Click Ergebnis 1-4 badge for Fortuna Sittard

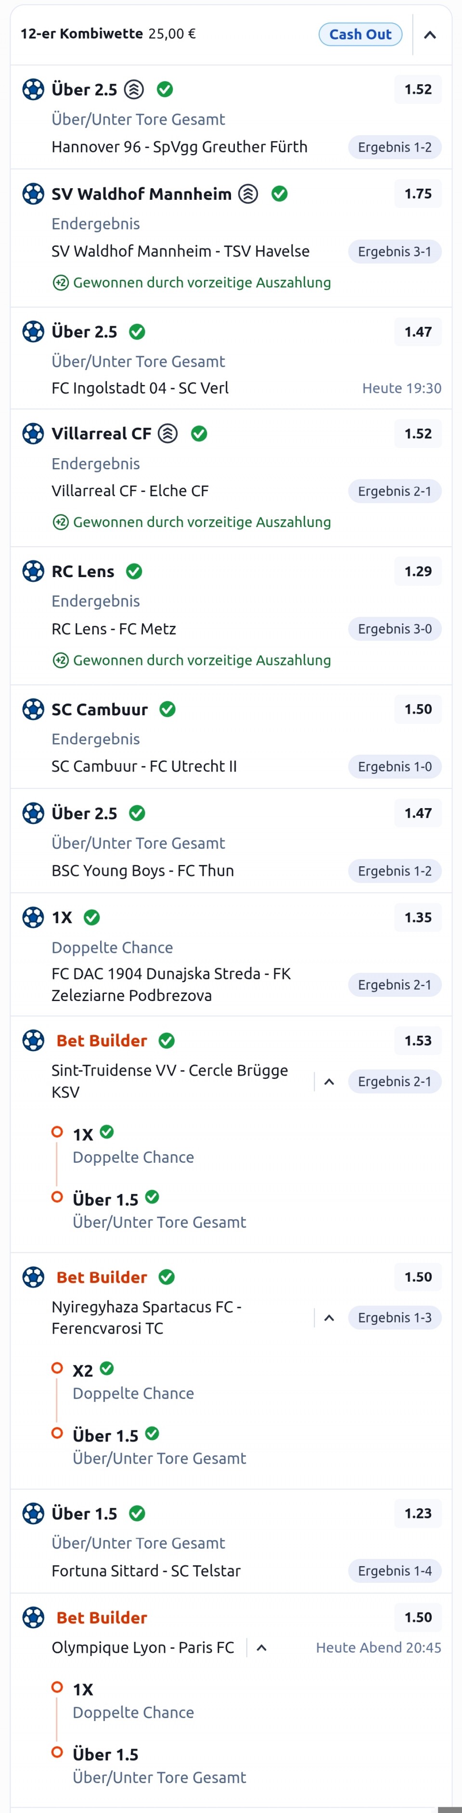tap(395, 1570)
